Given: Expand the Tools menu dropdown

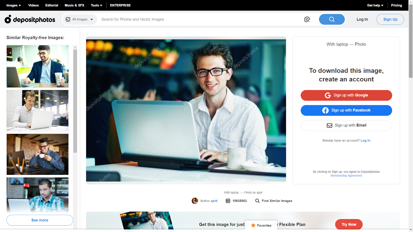Looking at the screenshot, I should click(97, 5).
